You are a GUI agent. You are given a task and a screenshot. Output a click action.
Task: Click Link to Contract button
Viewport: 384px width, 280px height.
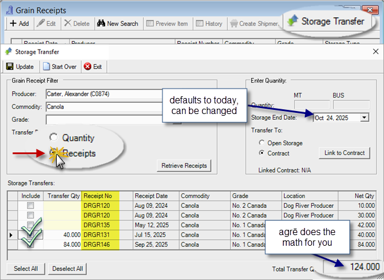(344, 153)
